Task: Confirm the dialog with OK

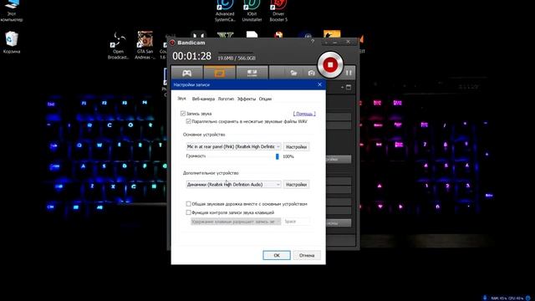Action: tap(277, 255)
